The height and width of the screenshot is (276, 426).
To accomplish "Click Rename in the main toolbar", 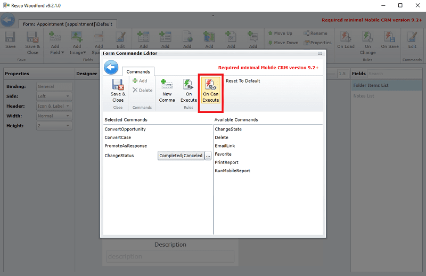I will coord(315,33).
